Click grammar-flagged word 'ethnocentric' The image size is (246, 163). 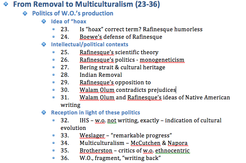click(172, 151)
